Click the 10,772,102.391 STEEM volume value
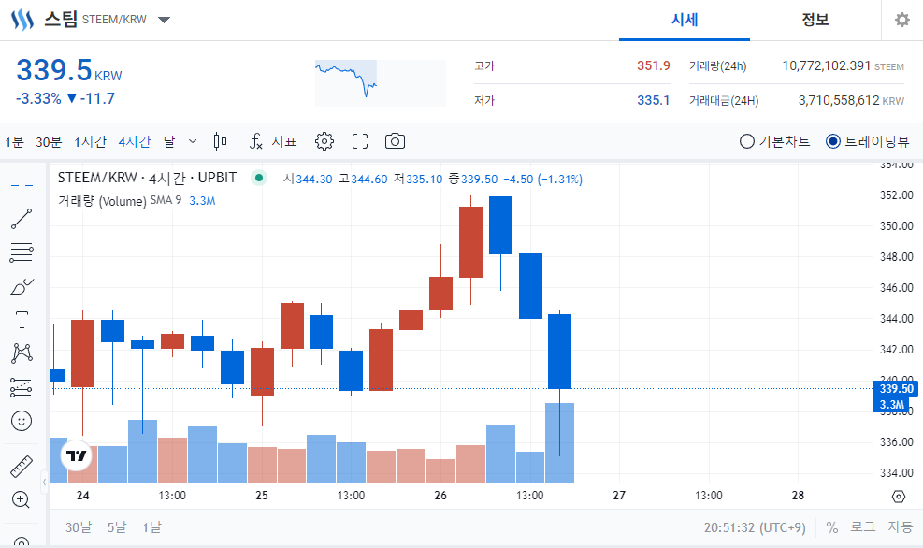Image resolution: width=923 pixels, height=548 pixels. point(843,65)
